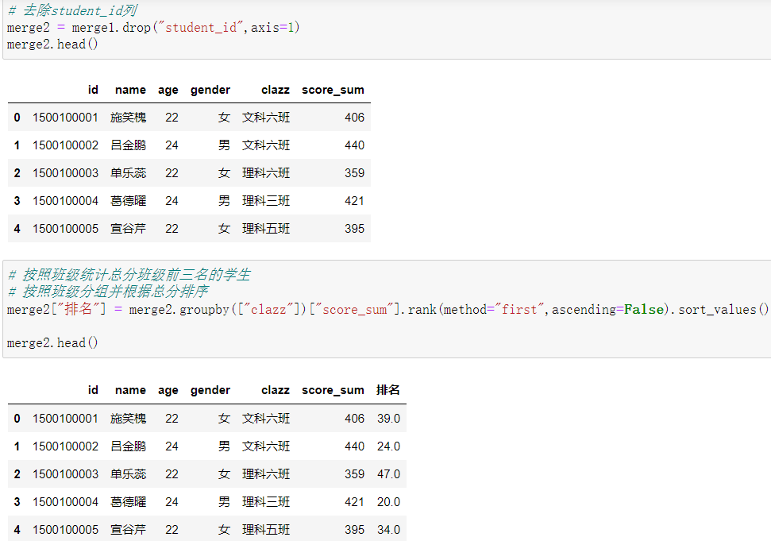Click 理科五班 in the table without 排名
Screen dimensions: 771x541
click(x=266, y=229)
